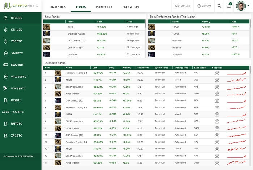Switch to the Analytics tab

(x=58, y=7)
